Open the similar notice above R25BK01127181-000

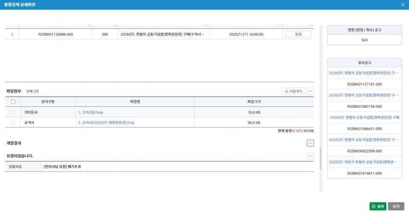pos(364,73)
